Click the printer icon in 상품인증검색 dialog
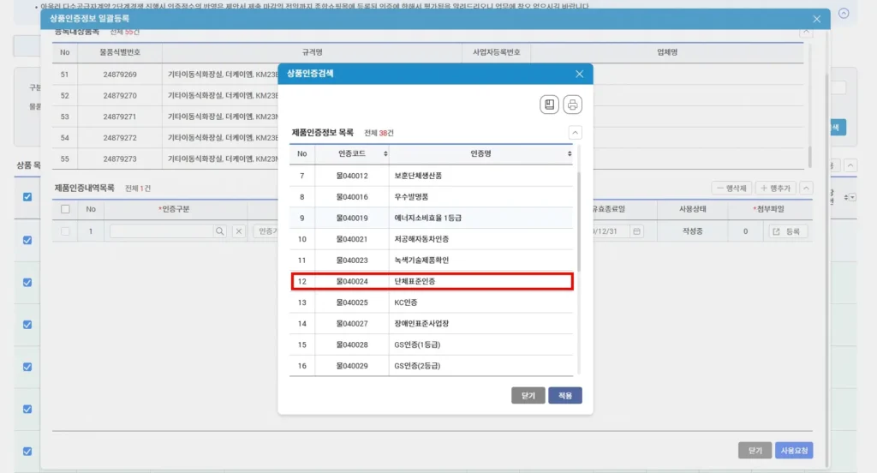Viewport: 877px width, 473px height. click(572, 105)
